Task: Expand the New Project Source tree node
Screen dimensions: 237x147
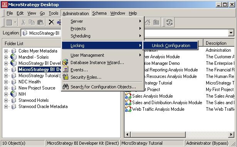Action: click(6, 88)
